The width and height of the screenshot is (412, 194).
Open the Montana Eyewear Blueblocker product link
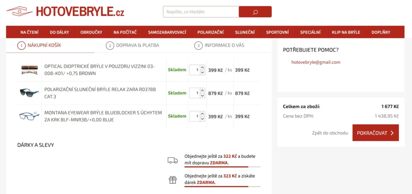tap(103, 116)
